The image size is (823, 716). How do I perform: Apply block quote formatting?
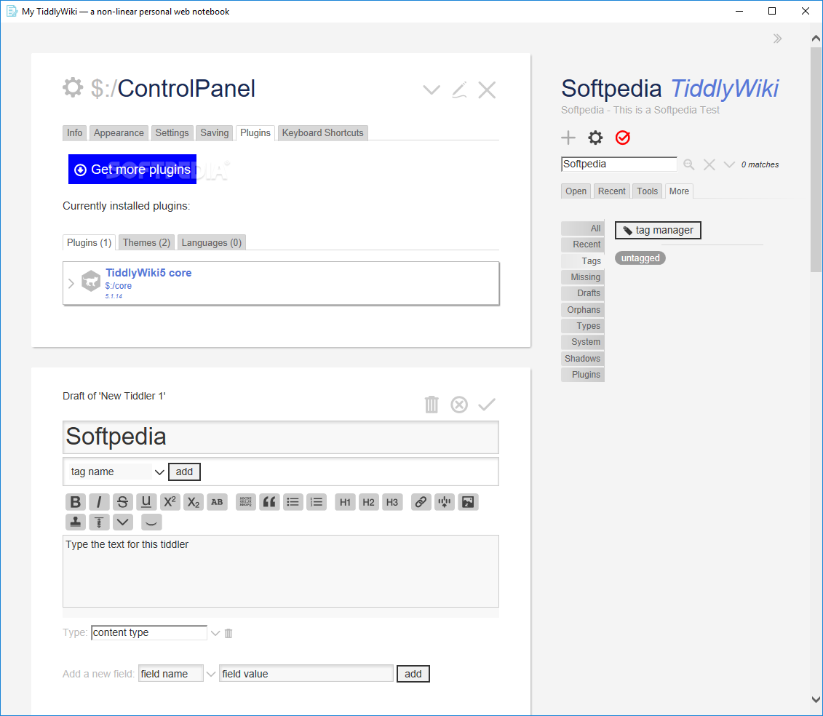[269, 502]
